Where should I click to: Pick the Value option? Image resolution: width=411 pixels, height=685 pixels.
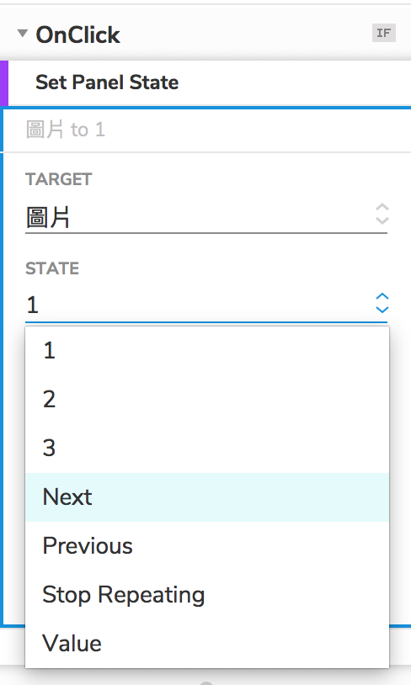[207, 644]
